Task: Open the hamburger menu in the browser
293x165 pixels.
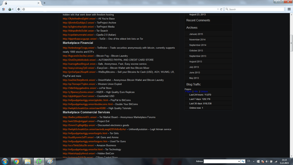Action: (289, 9)
